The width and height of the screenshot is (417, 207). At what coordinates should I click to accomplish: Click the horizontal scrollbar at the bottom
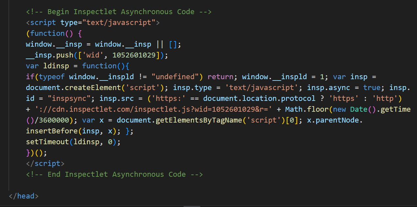[192, 206]
